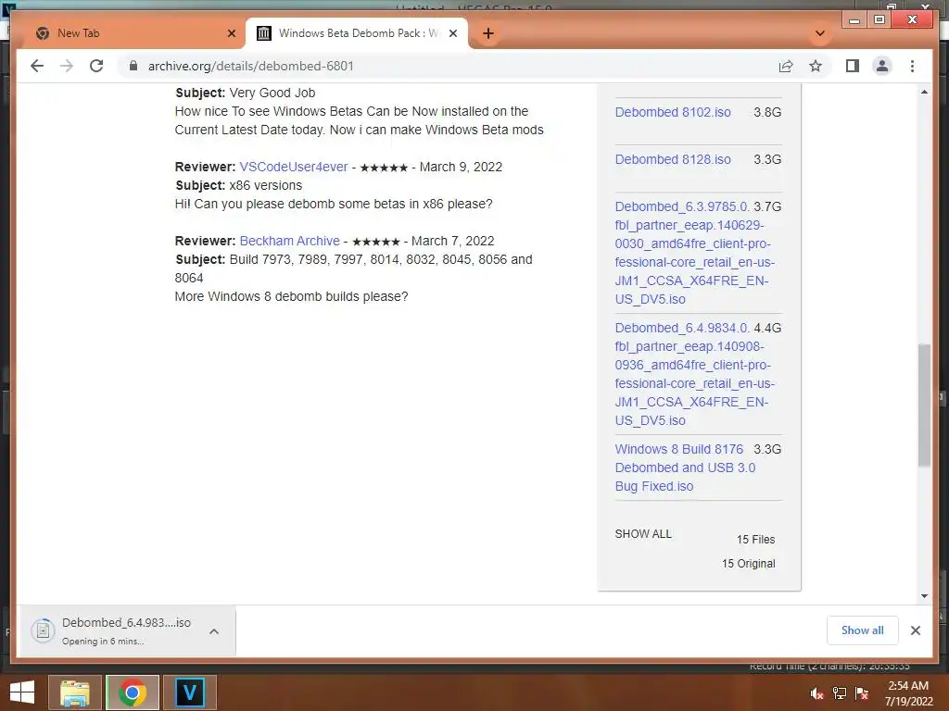The height and width of the screenshot is (711, 949).
Task: Select the Windows Beta Debomb Pack tab
Action: pos(357,33)
